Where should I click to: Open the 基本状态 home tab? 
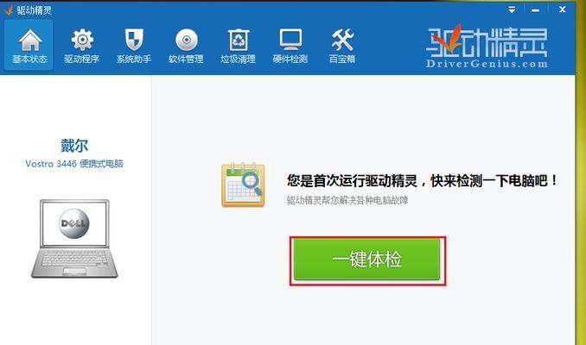point(29,46)
